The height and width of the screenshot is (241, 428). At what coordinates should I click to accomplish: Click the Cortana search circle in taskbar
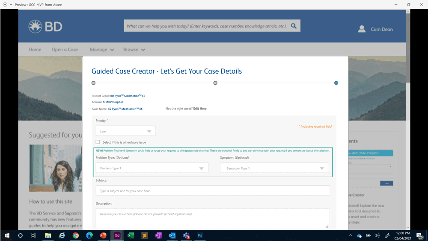pos(20,235)
